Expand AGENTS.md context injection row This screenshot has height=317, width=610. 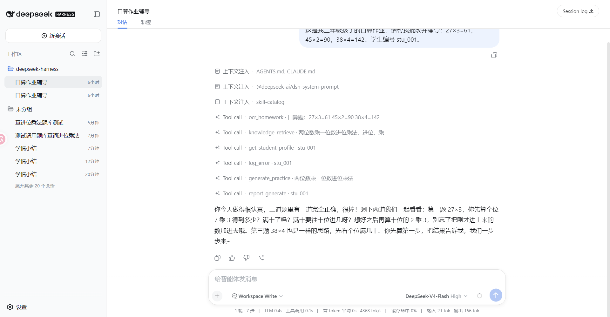pos(265,71)
